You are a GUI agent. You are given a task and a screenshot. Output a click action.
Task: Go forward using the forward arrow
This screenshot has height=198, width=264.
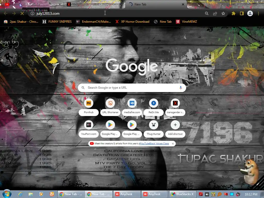coord(14,13)
